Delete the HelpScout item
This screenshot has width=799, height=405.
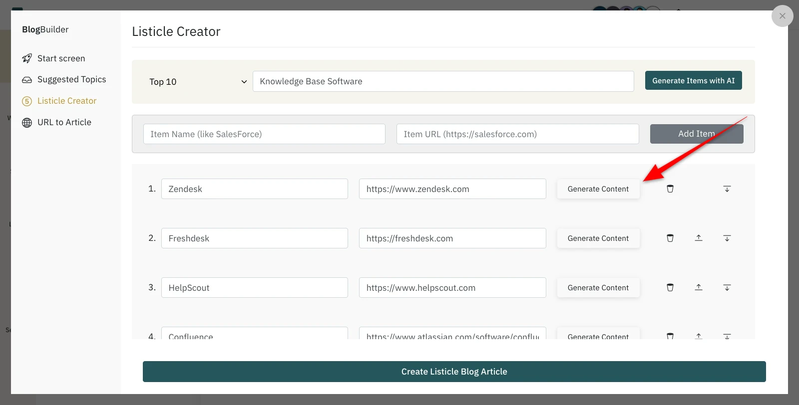670,287
